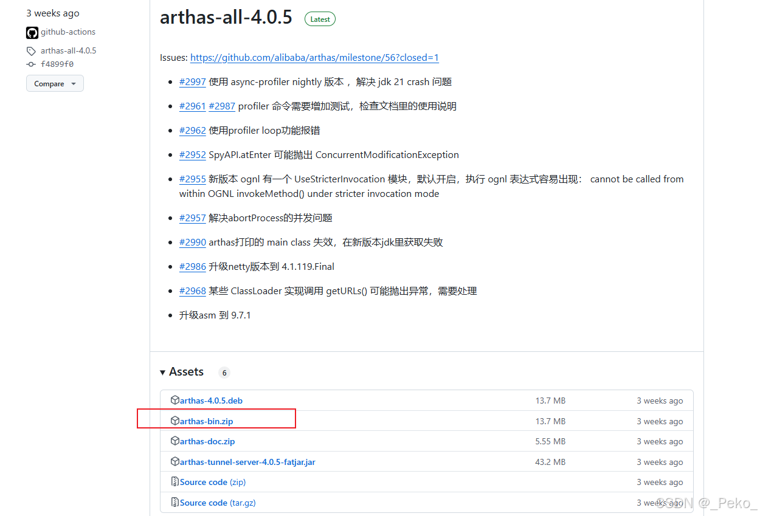This screenshot has height=516, width=760.
Task: Click '3 weeks ago' in the arthas-4.0.5.deb row
Action: 660,401
